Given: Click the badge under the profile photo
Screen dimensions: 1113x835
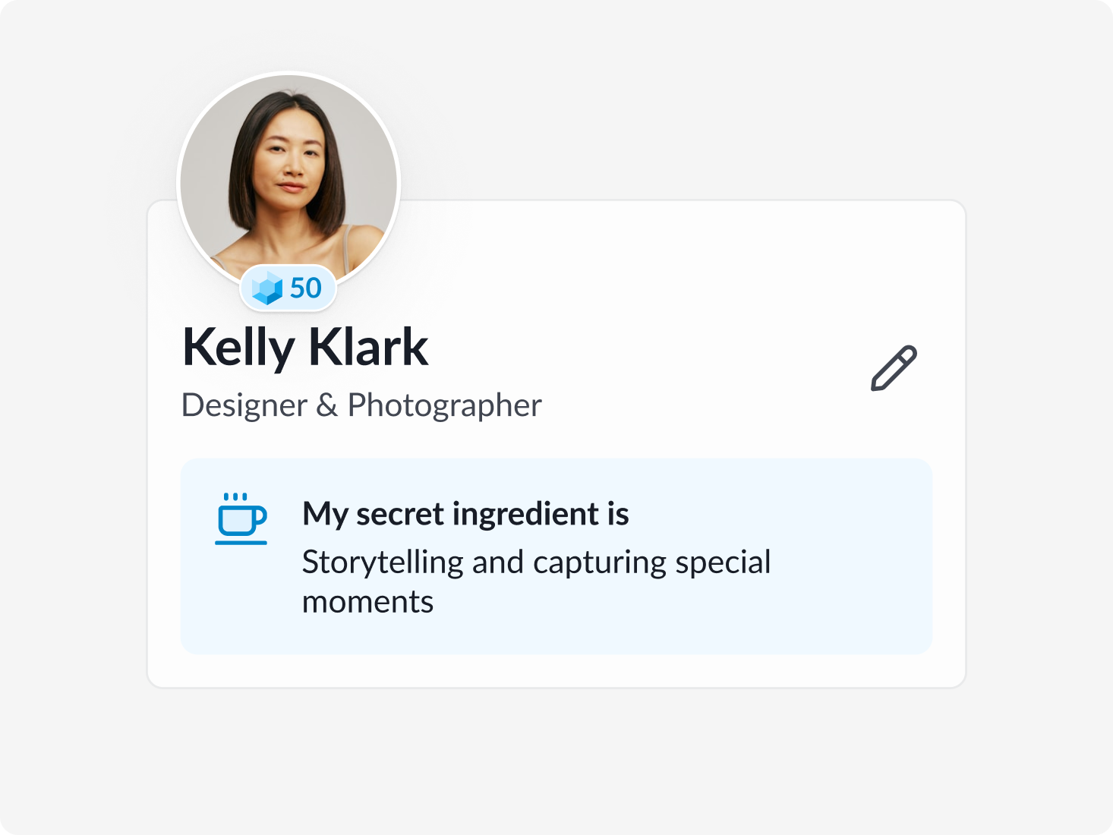Looking at the screenshot, I should 288,288.
